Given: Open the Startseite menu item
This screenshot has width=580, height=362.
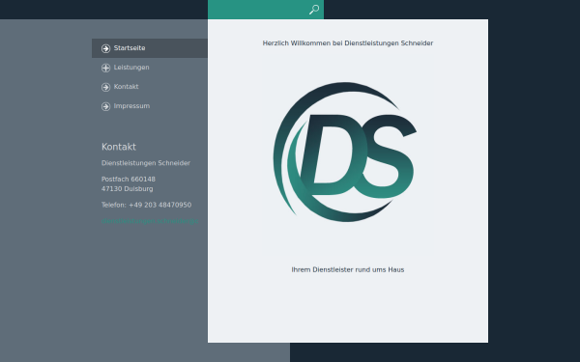Looking at the screenshot, I should [150, 48].
